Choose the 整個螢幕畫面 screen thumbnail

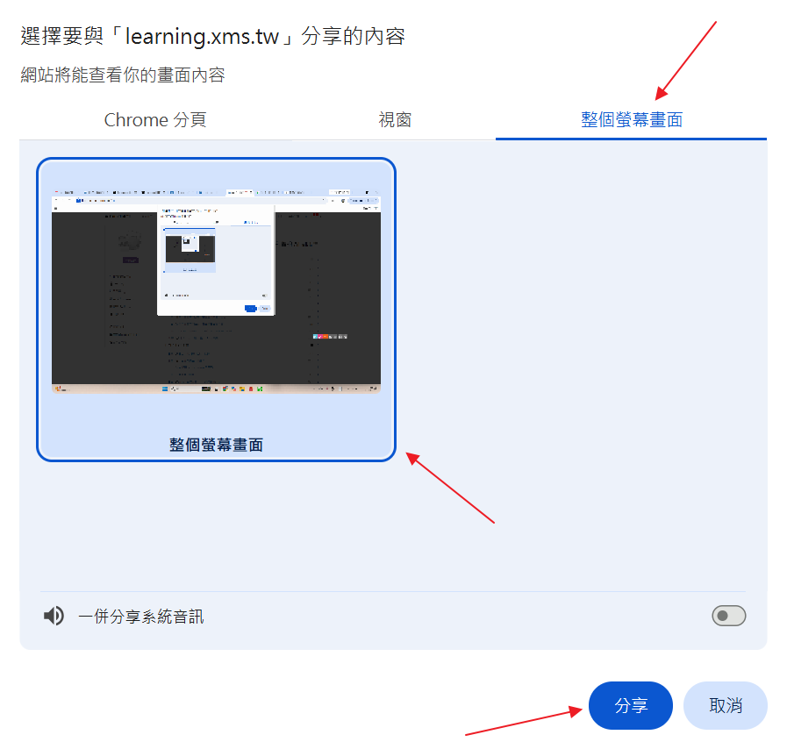(x=217, y=310)
